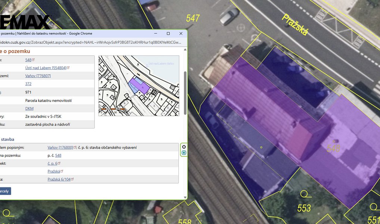Maximize the Chrome popup window
380x224 pixels.
tap(168, 34)
